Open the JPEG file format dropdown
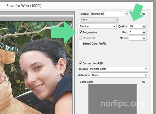The width and height of the screenshot is (156, 114). pyautogui.click(x=100, y=20)
